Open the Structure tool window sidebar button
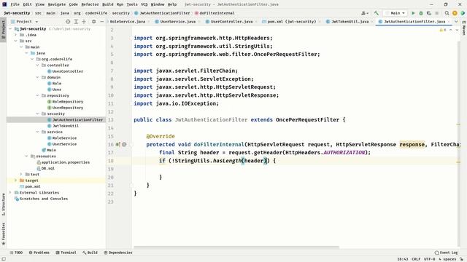Screen dimensions: 467x262 3,205
